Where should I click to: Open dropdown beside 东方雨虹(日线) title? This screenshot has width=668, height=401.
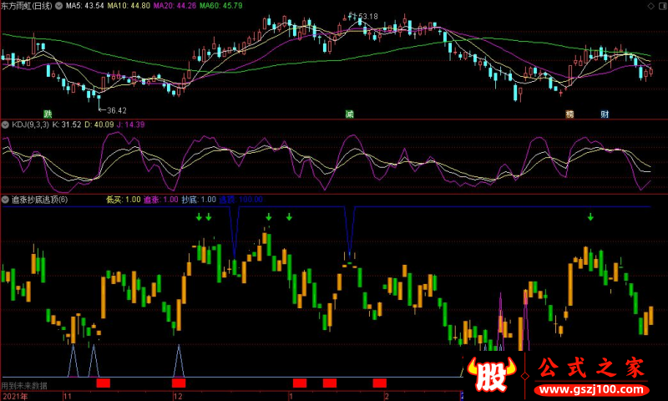58,6
